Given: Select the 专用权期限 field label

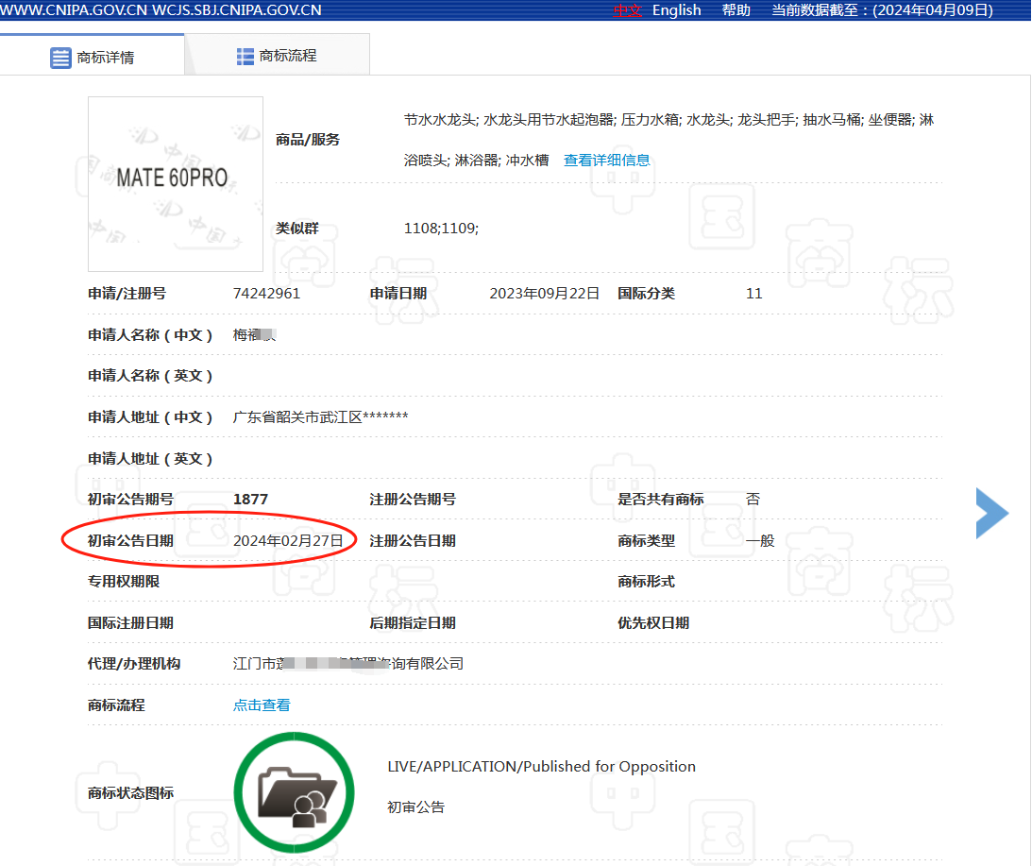Looking at the screenshot, I should pyautogui.click(x=124, y=582).
